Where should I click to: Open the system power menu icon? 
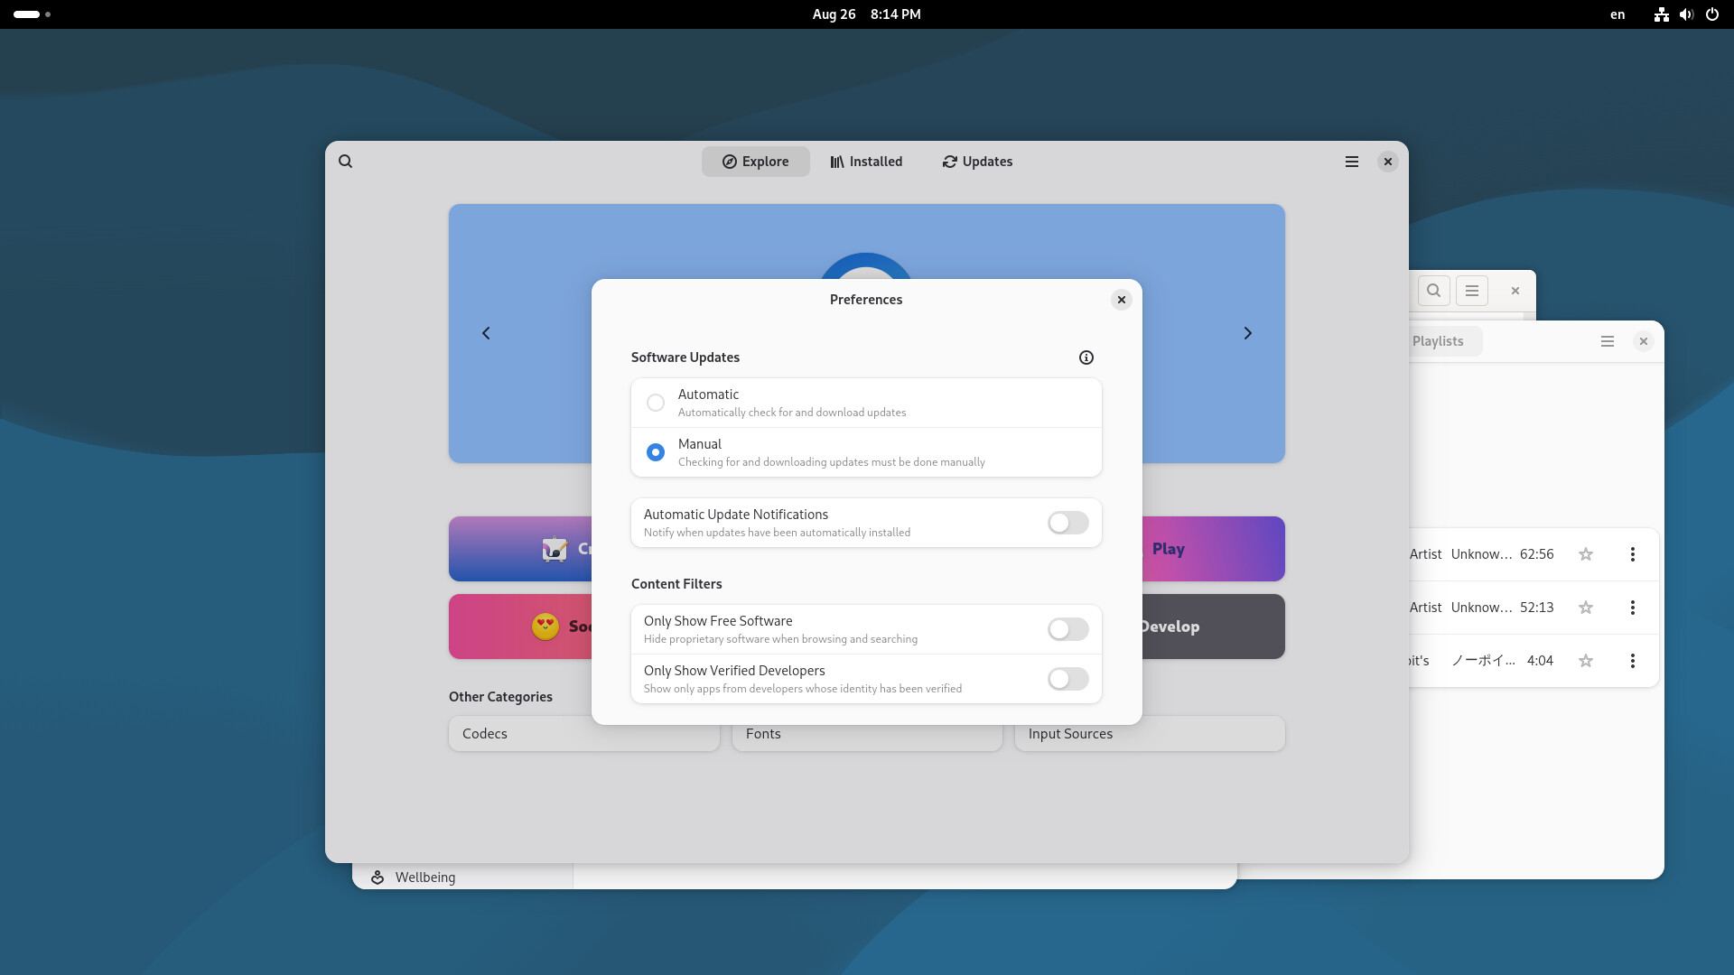coord(1711,14)
